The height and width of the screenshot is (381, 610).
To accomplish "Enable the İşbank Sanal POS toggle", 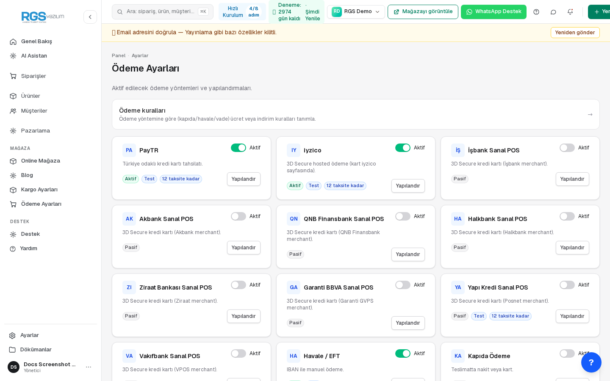I will [567, 148].
